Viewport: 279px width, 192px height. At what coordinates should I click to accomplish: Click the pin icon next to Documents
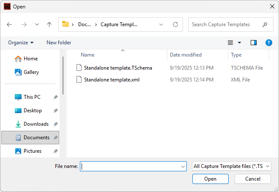(x=56, y=138)
